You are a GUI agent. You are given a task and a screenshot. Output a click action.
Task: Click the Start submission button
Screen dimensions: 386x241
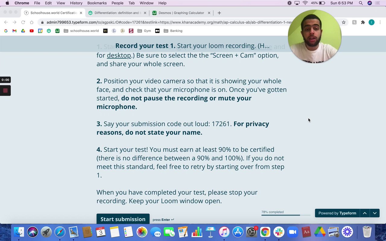click(x=123, y=219)
